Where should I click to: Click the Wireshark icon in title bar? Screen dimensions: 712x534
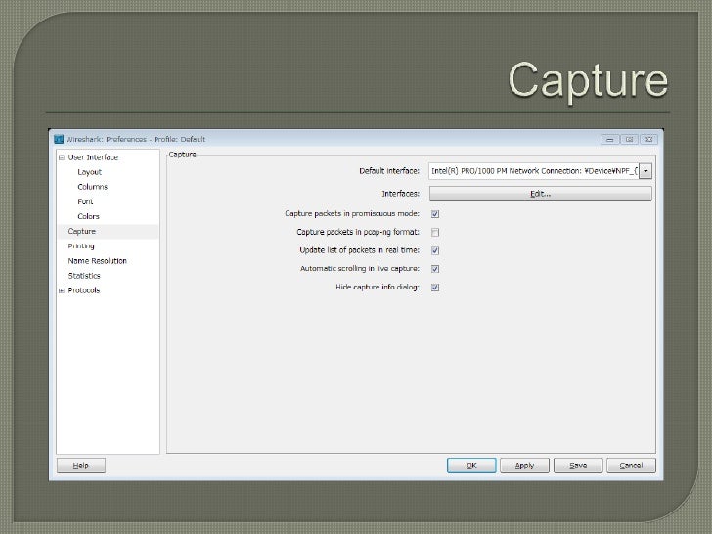click(58, 139)
